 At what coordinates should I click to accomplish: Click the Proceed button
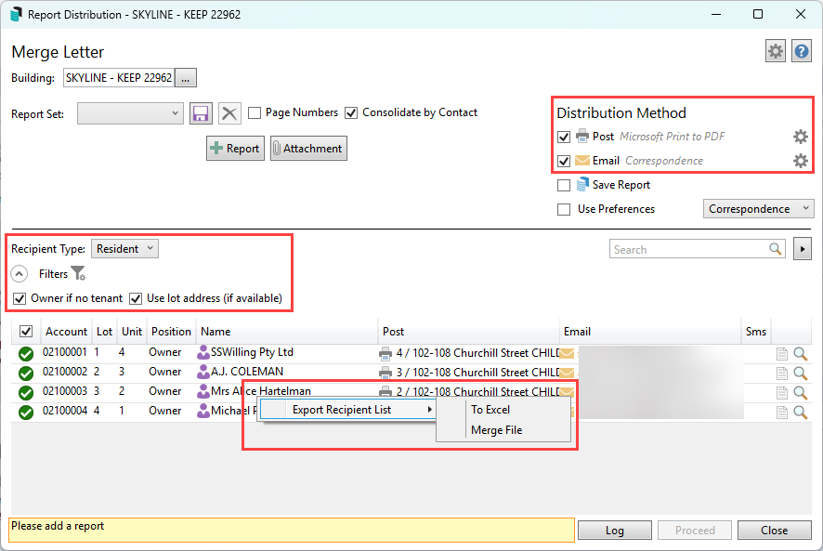695,530
